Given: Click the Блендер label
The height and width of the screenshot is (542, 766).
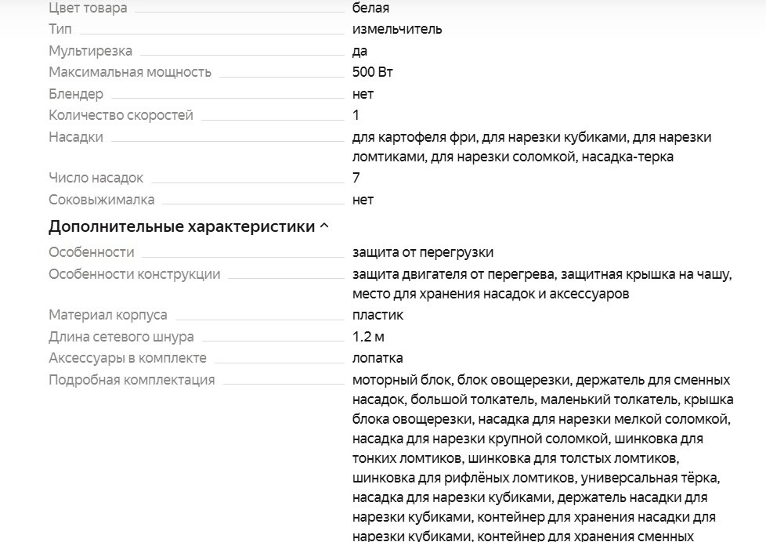Looking at the screenshot, I should click(x=76, y=94).
